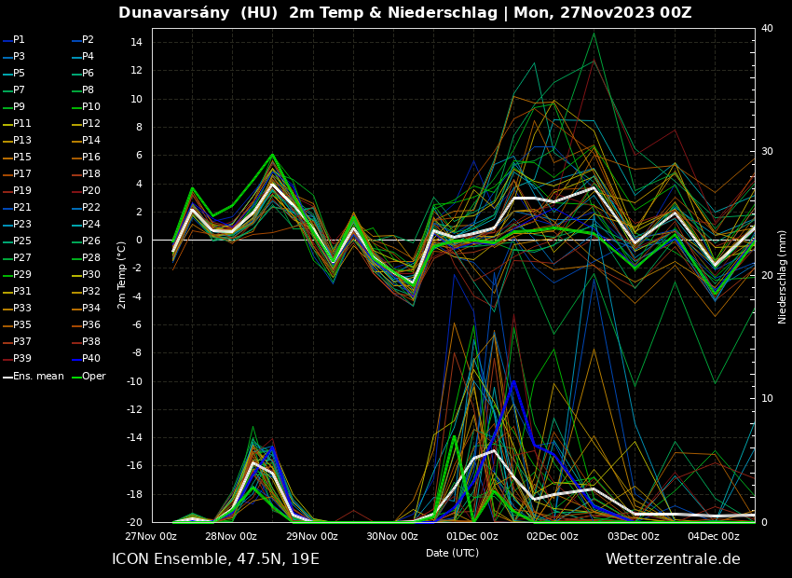Select the P25 legend entry
The image size is (792, 578).
point(21,241)
